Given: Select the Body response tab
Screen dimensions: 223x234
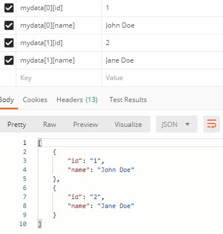Looking at the screenshot, I should [x=7, y=100].
